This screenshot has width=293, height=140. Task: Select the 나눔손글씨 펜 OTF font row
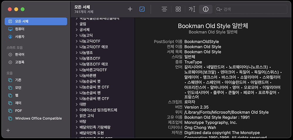[103, 99]
